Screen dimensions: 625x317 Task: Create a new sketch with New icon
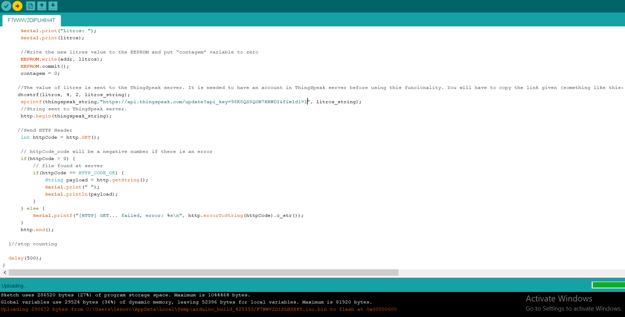pos(30,6)
